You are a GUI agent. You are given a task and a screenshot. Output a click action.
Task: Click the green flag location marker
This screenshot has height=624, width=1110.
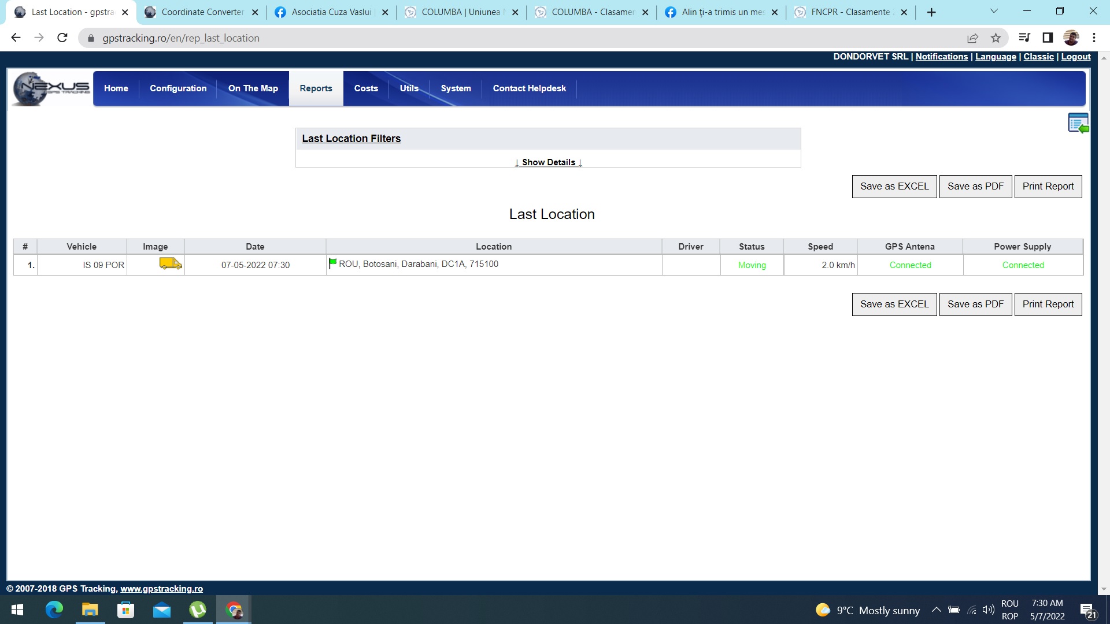click(332, 263)
